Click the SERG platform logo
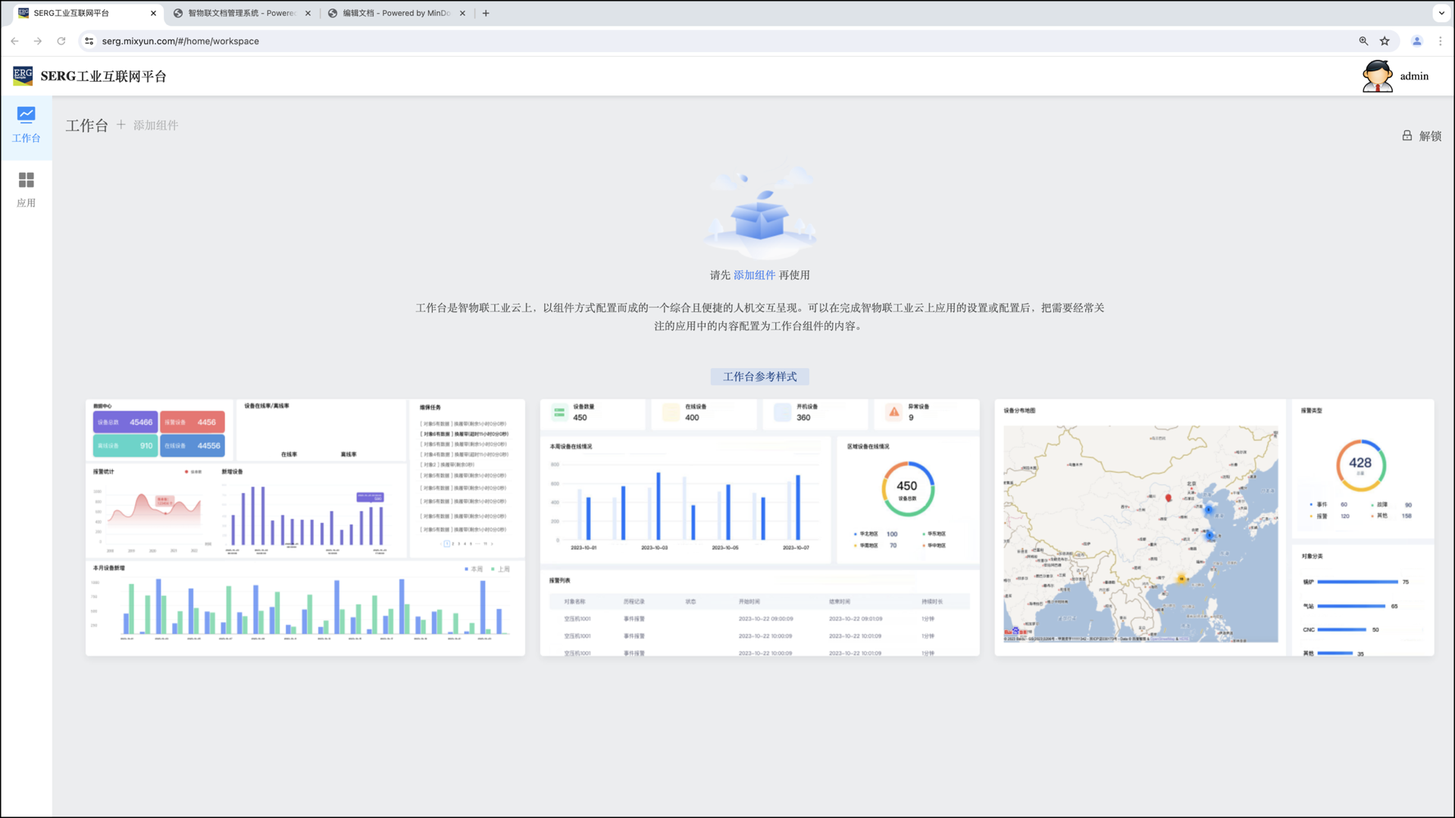1455x818 pixels. pyautogui.click(x=23, y=76)
